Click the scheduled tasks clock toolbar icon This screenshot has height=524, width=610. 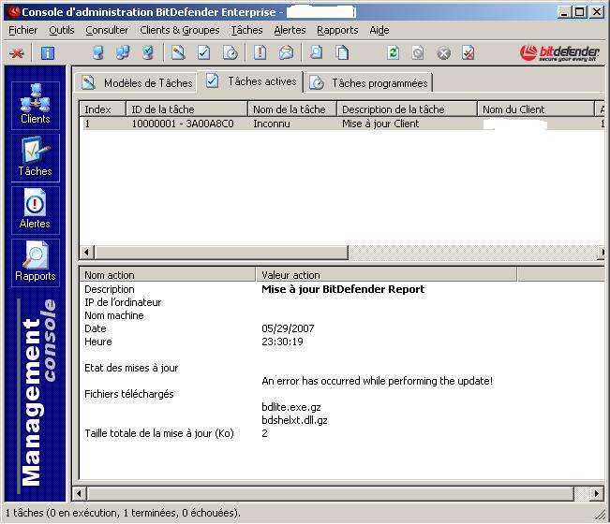(230, 52)
